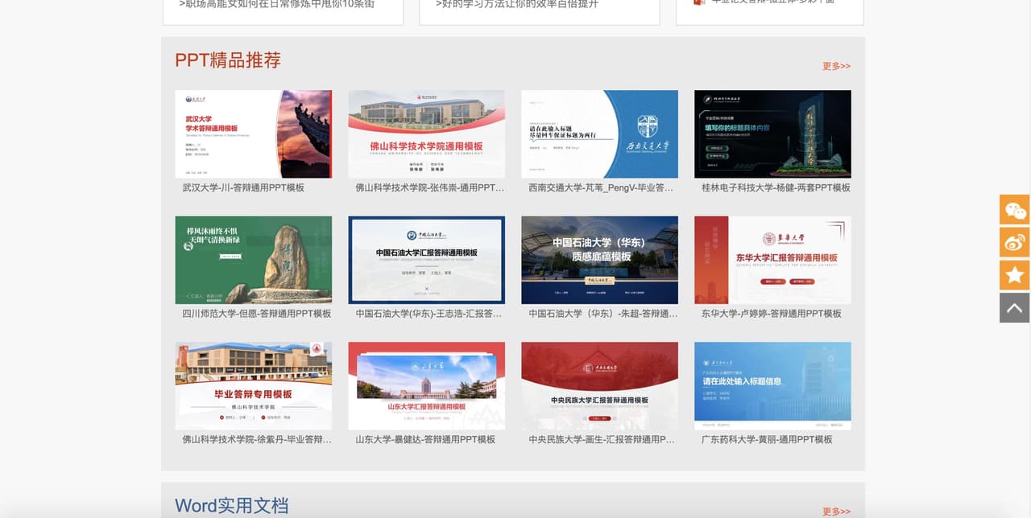Open the red 中央民族大学 template thumbnail
1031x518 pixels.
pos(600,386)
